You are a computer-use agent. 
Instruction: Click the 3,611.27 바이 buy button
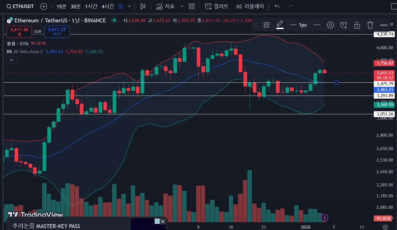click(57, 31)
